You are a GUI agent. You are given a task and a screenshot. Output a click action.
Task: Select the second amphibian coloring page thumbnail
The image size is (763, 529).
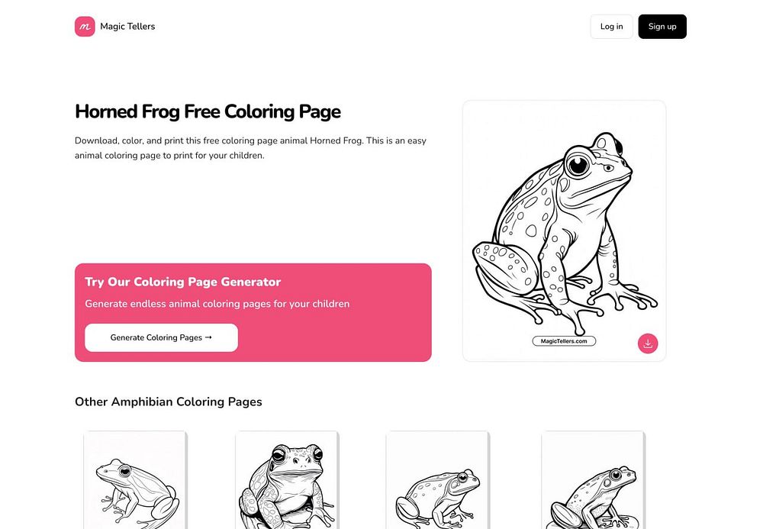pos(286,480)
